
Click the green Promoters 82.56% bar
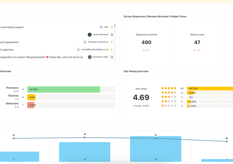pos(64,90)
